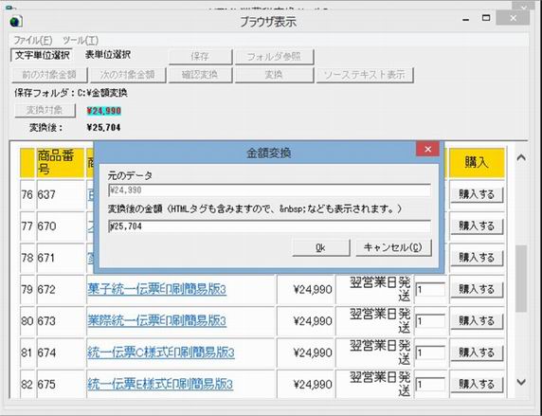The height and width of the screenshot is (416, 542).
Task: Click product number 670
Action: point(46,226)
